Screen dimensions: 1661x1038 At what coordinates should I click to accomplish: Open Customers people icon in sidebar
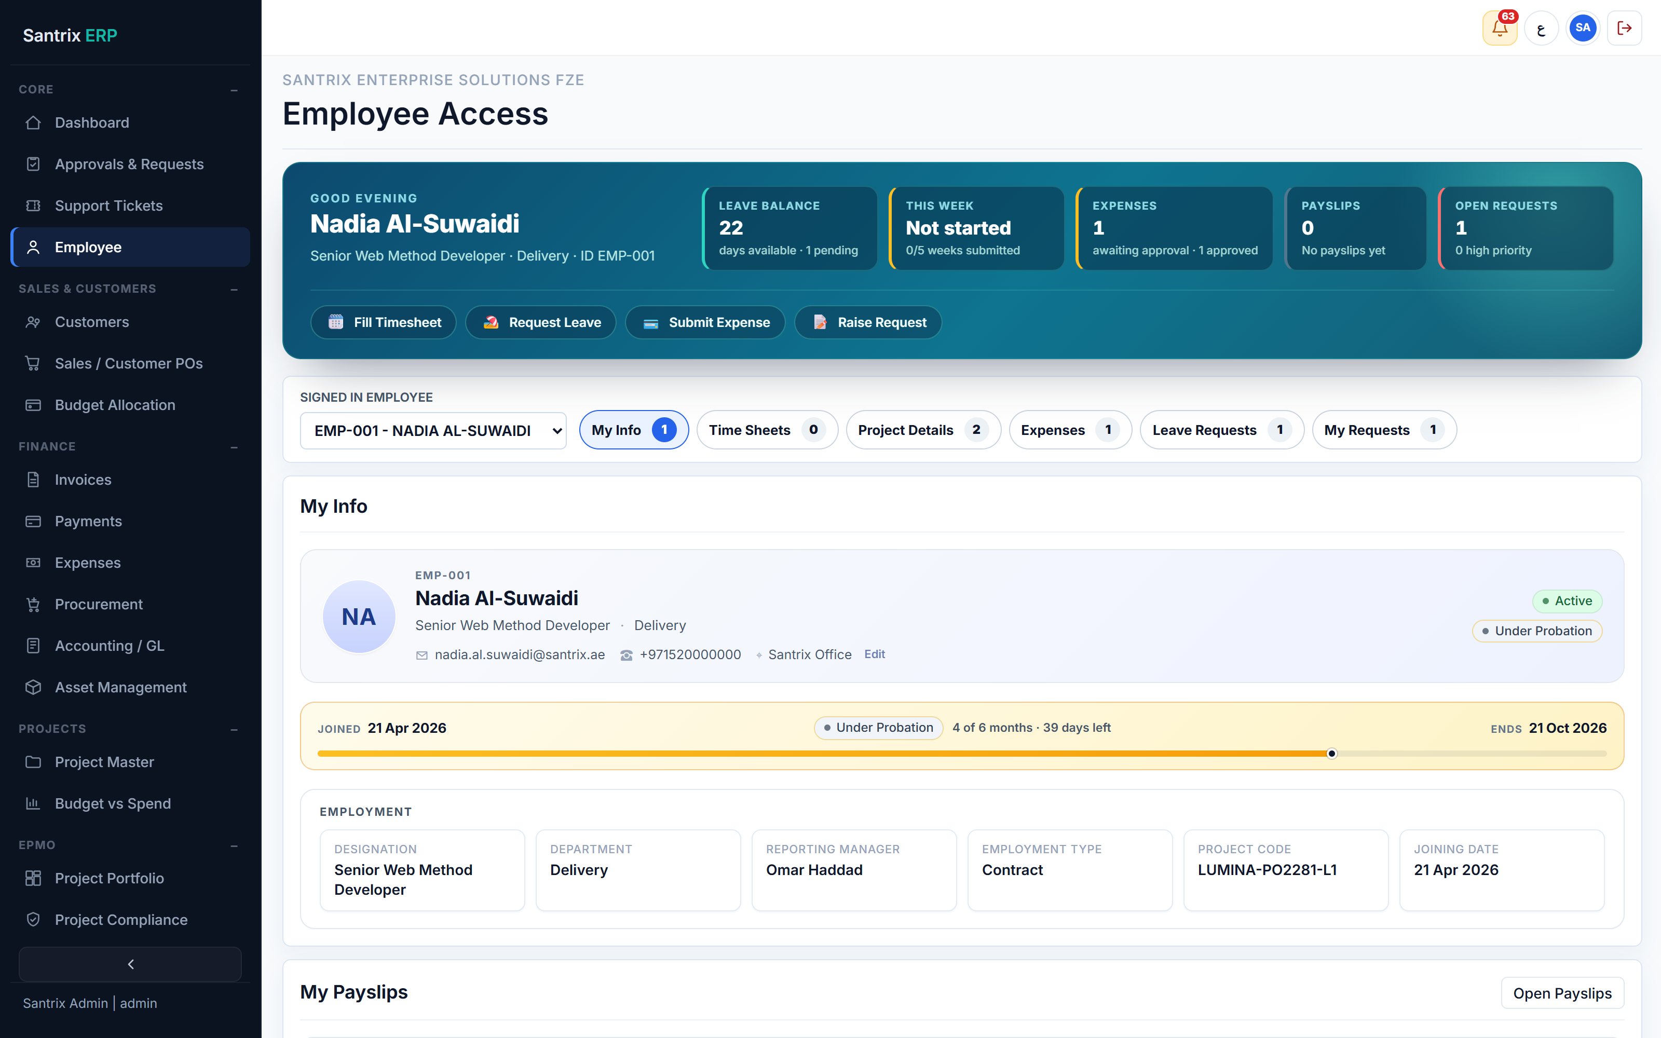(33, 322)
